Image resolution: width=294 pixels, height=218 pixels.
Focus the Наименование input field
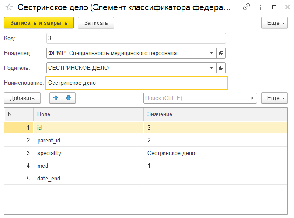coord(136,83)
